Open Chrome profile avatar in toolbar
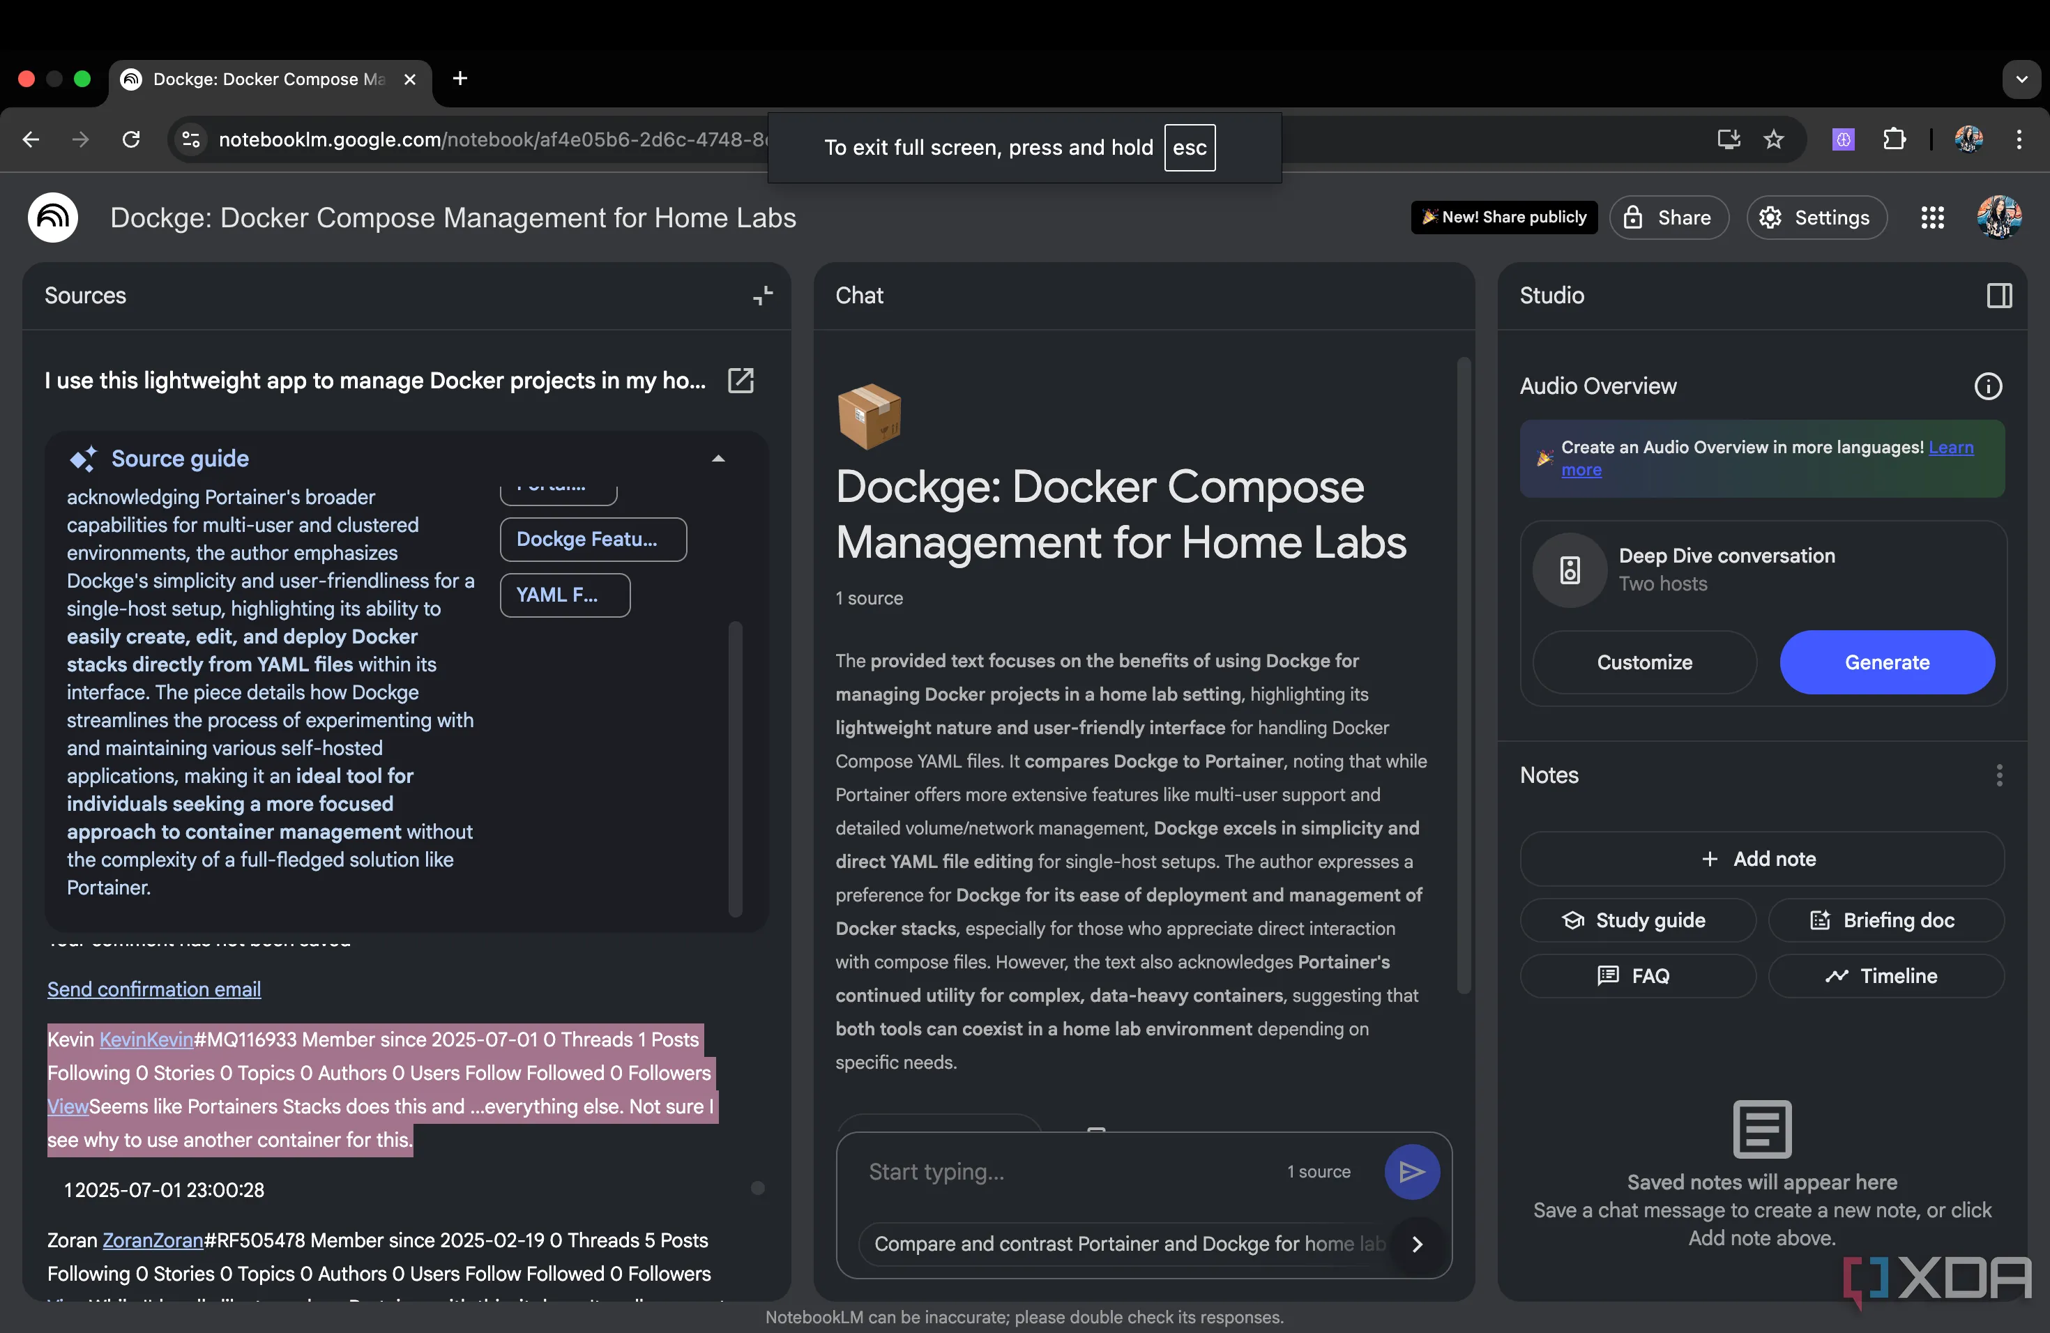2050x1333 pixels. [1969, 139]
